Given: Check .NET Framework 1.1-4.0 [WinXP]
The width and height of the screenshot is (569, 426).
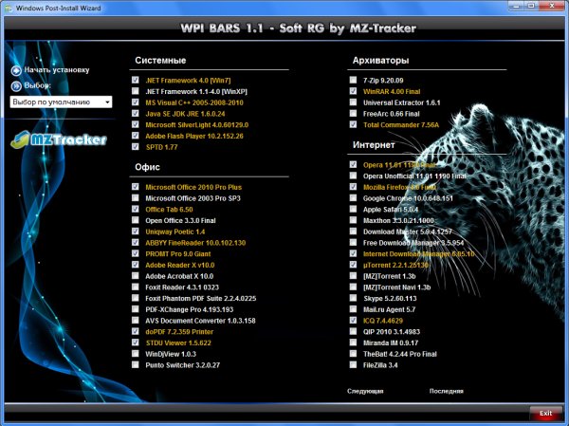Looking at the screenshot, I should [136, 91].
